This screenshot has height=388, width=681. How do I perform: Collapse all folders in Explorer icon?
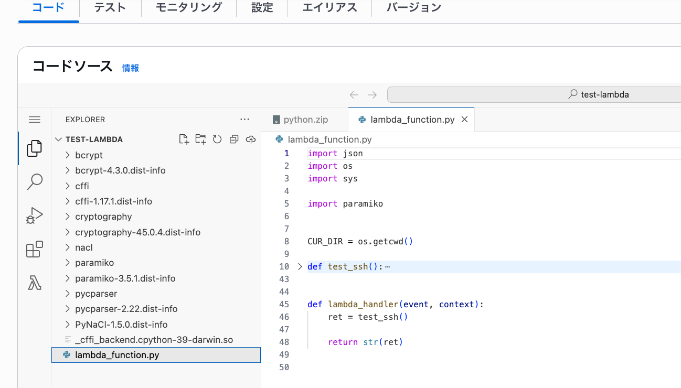pyautogui.click(x=234, y=139)
